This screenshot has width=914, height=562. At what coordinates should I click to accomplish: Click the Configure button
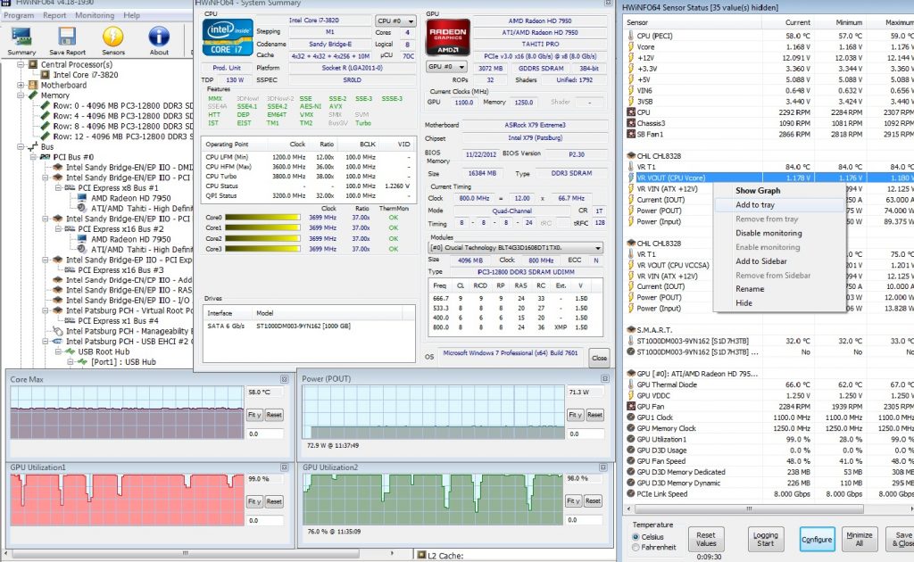[x=816, y=540]
